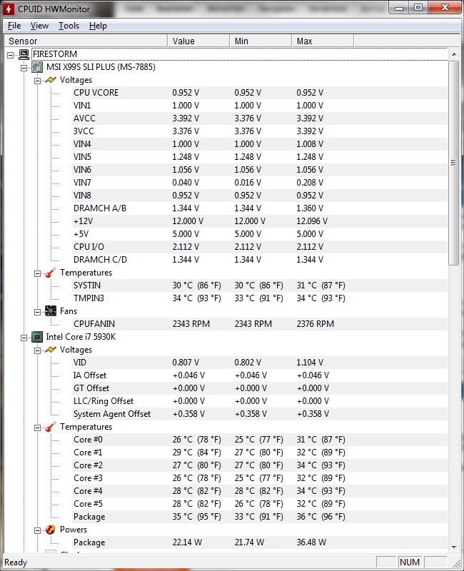Image resolution: width=464 pixels, height=571 pixels.
Task: Select the Core #5 temperature row
Action: click(x=260, y=504)
